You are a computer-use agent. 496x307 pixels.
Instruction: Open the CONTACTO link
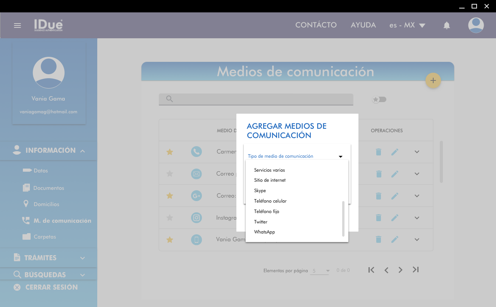coord(316,25)
